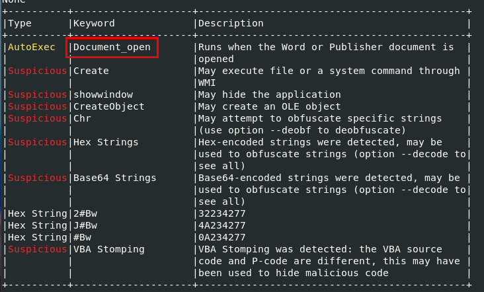Click the Hex Strings keyword
The width and height of the screenshot is (484, 292).
point(106,143)
